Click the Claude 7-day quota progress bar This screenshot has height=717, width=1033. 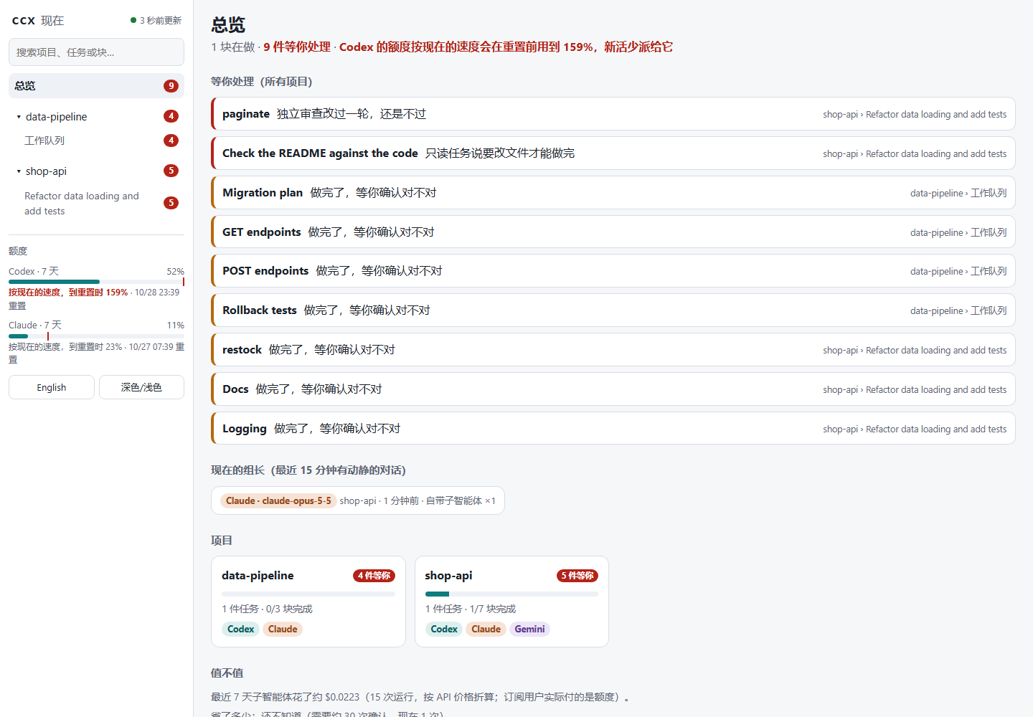point(96,336)
